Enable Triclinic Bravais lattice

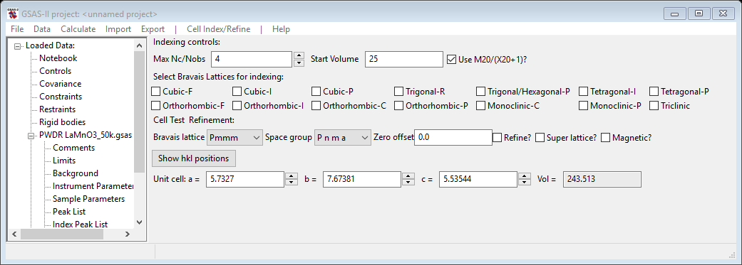tap(654, 106)
